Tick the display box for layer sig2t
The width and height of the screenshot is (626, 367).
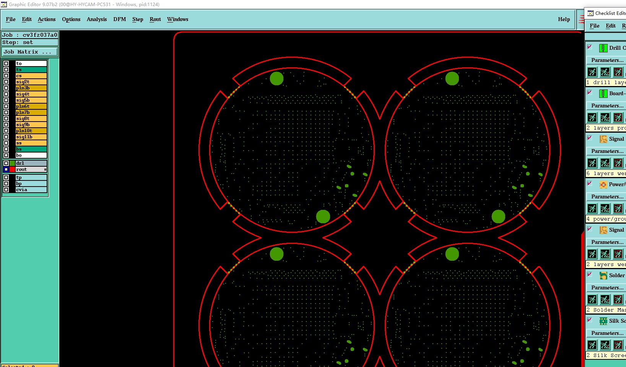pos(6,82)
